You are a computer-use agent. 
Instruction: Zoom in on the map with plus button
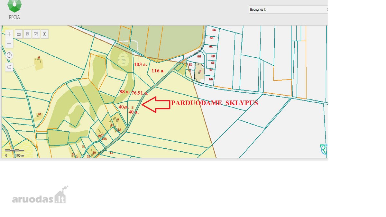click(9, 34)
